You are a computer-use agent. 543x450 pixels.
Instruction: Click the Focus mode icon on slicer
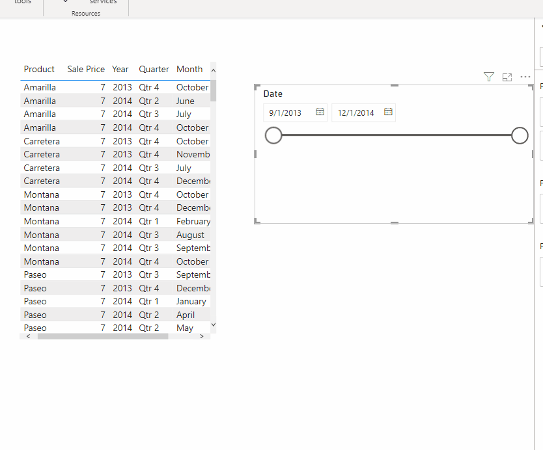pyautogui.click(x=507, y=77)
